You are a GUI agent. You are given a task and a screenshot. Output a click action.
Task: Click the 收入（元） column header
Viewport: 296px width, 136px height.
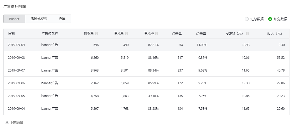click(x=275, y=34)
